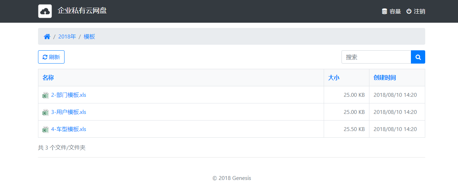Click the cloud upload logo icon

pyautogui.click(x=45, y=11)
